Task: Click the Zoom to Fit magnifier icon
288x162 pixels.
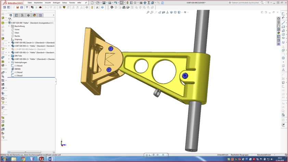Action: tap(148, 12)
